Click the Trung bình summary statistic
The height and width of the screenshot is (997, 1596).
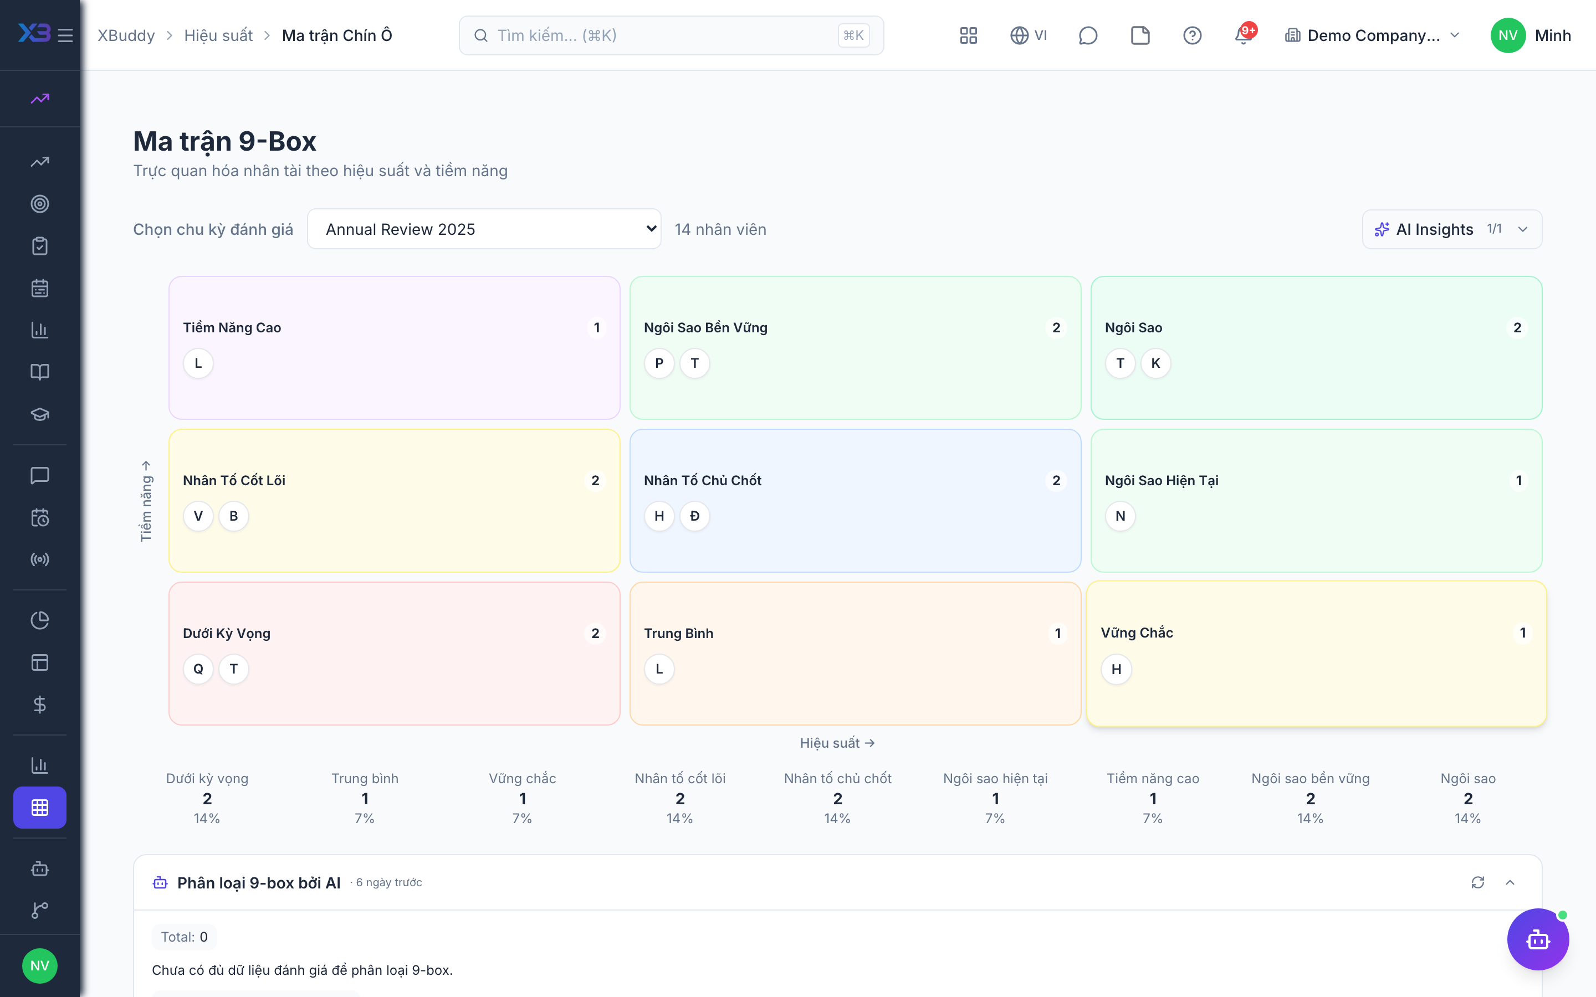pos(365,798)
